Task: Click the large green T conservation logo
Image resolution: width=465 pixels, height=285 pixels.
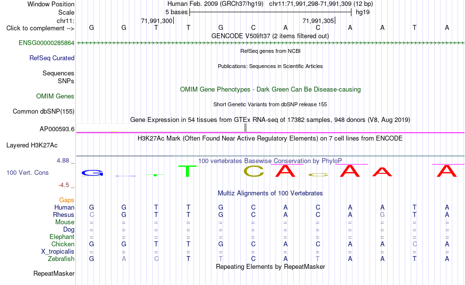Action: point(187,171)
